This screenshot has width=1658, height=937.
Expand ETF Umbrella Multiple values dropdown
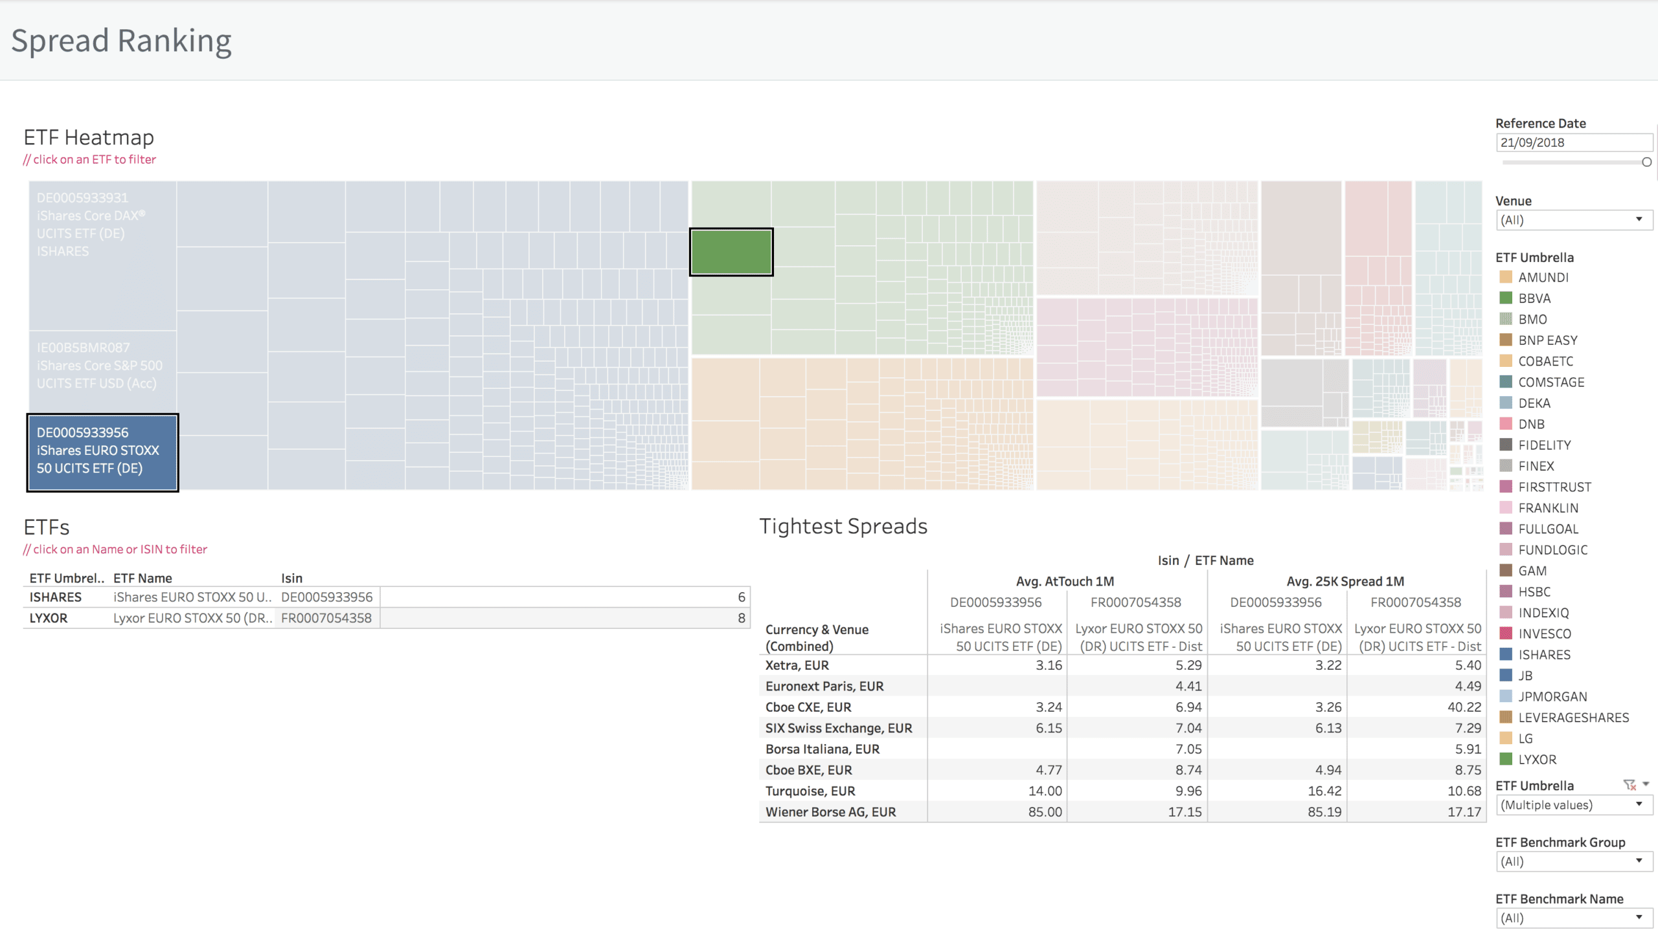pyautogui.click(x=1574, y=805)
